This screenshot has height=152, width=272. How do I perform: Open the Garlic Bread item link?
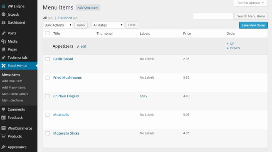63,59
